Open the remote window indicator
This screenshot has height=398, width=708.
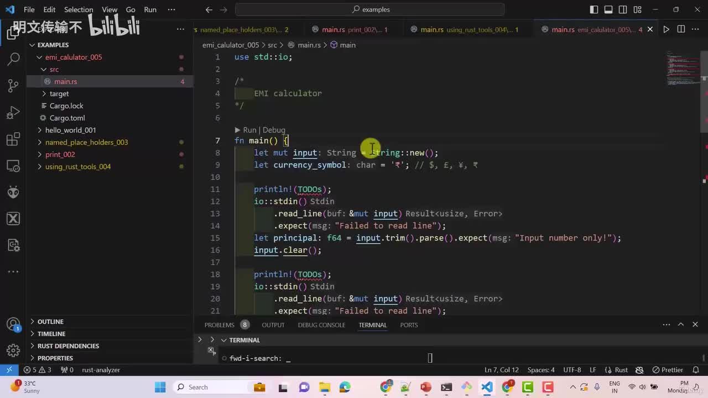pyautogui.click(x=9, y=370)
